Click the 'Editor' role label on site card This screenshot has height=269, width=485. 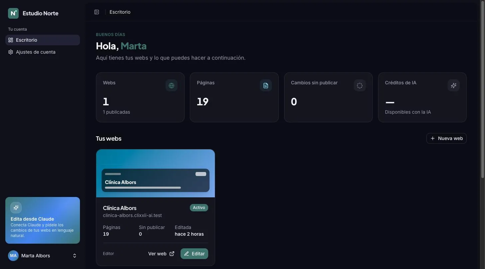108,254
